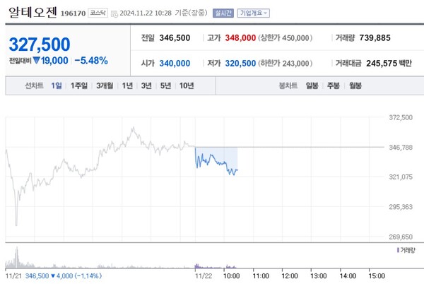The width and height of the screenshot is (424, 284).
Task: Switch chart to 5년 period
Action: (x=165, y=85)
